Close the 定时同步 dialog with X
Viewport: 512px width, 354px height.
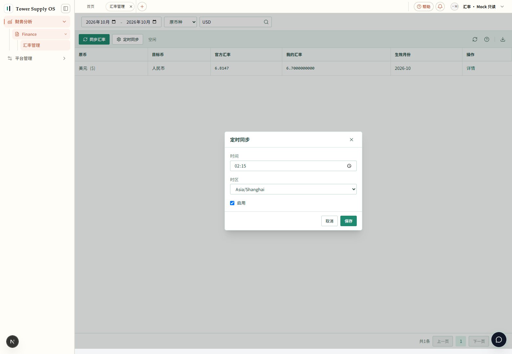tap(352, 140)
